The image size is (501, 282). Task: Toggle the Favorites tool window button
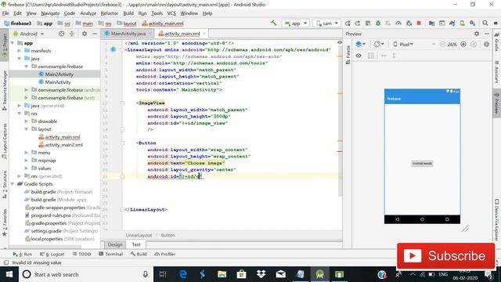coord(5,222)
